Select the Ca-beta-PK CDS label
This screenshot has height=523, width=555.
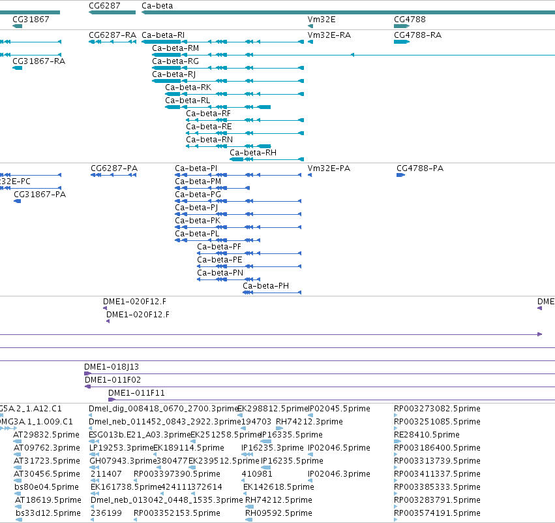(x=198, y=221)
